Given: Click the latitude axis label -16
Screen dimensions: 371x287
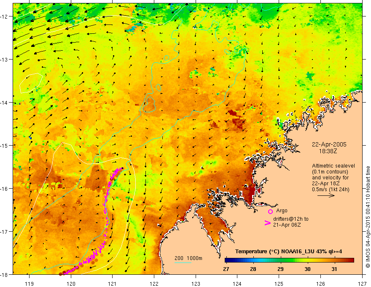Looking at the screenshot, I should [x=4, y=189].
